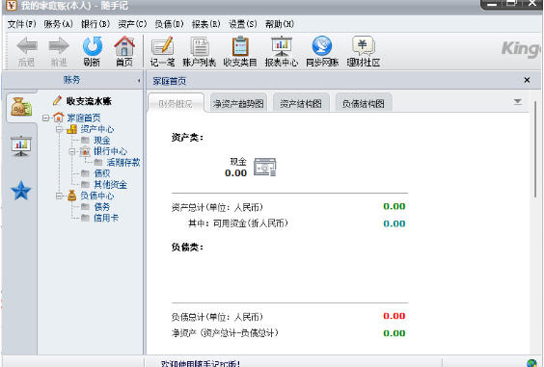This screenshot has width=544, height=367.
Task: Select 活期存款 in the tree
Action: coord(123,162)
